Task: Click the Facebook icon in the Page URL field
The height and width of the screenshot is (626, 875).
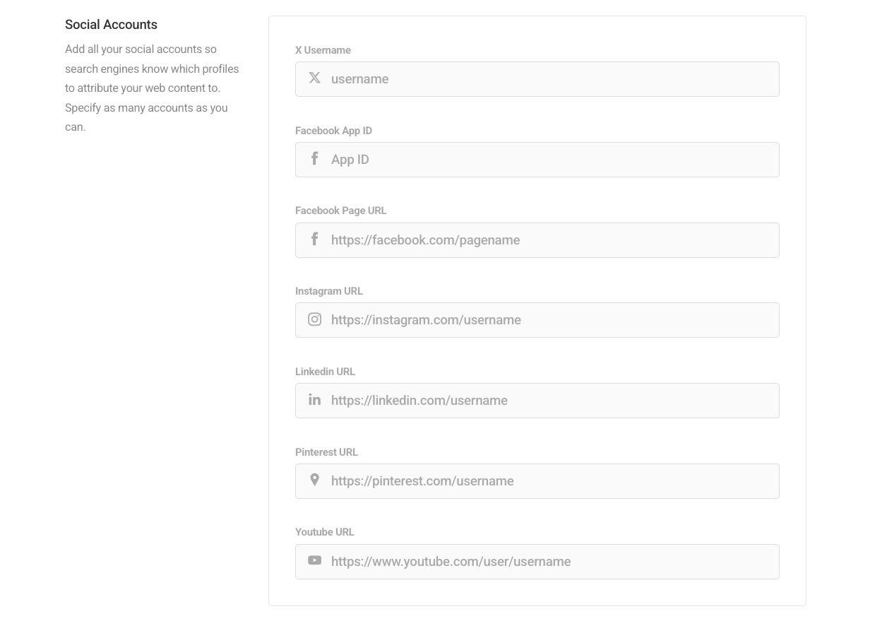Action: point(315,240)
